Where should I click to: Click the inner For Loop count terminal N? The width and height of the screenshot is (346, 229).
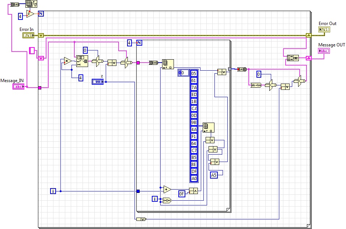pos(139,43)
